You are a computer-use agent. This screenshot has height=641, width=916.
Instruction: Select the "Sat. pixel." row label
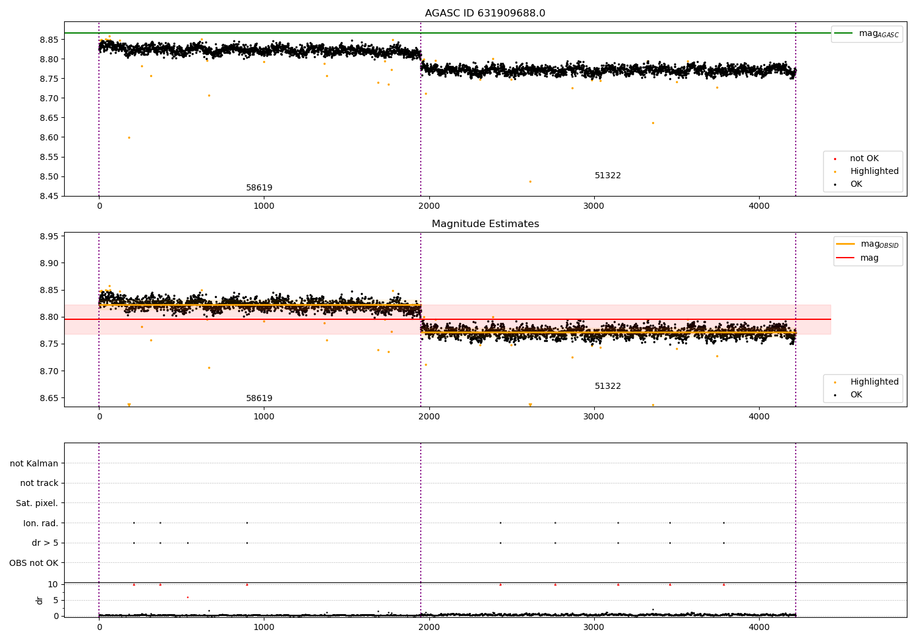37,504
